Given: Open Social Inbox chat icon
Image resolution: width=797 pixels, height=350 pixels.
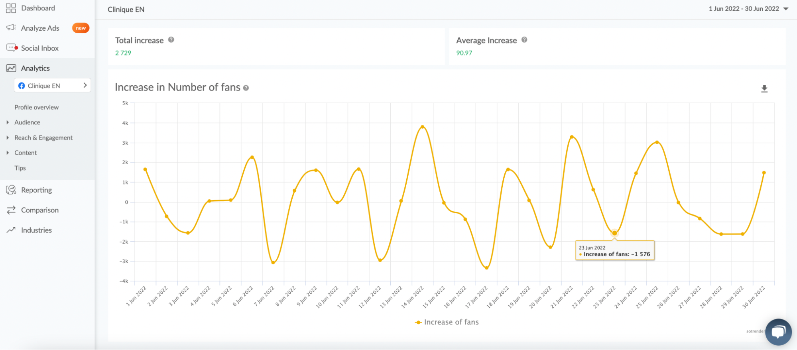Looking at the screenshot, I should (12, 48).
